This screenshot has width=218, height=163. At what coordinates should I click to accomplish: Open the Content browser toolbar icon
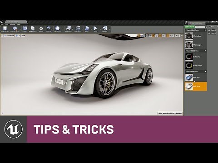(25, 29)
